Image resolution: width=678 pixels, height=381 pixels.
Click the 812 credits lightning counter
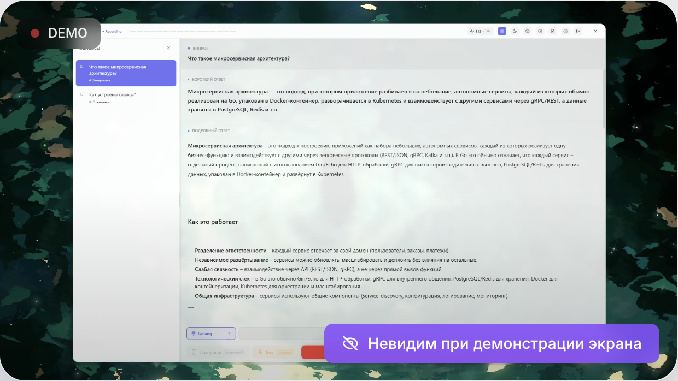pos(481,31)
